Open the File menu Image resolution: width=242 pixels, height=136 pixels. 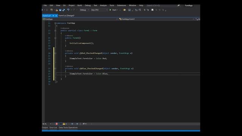(45, 5)
